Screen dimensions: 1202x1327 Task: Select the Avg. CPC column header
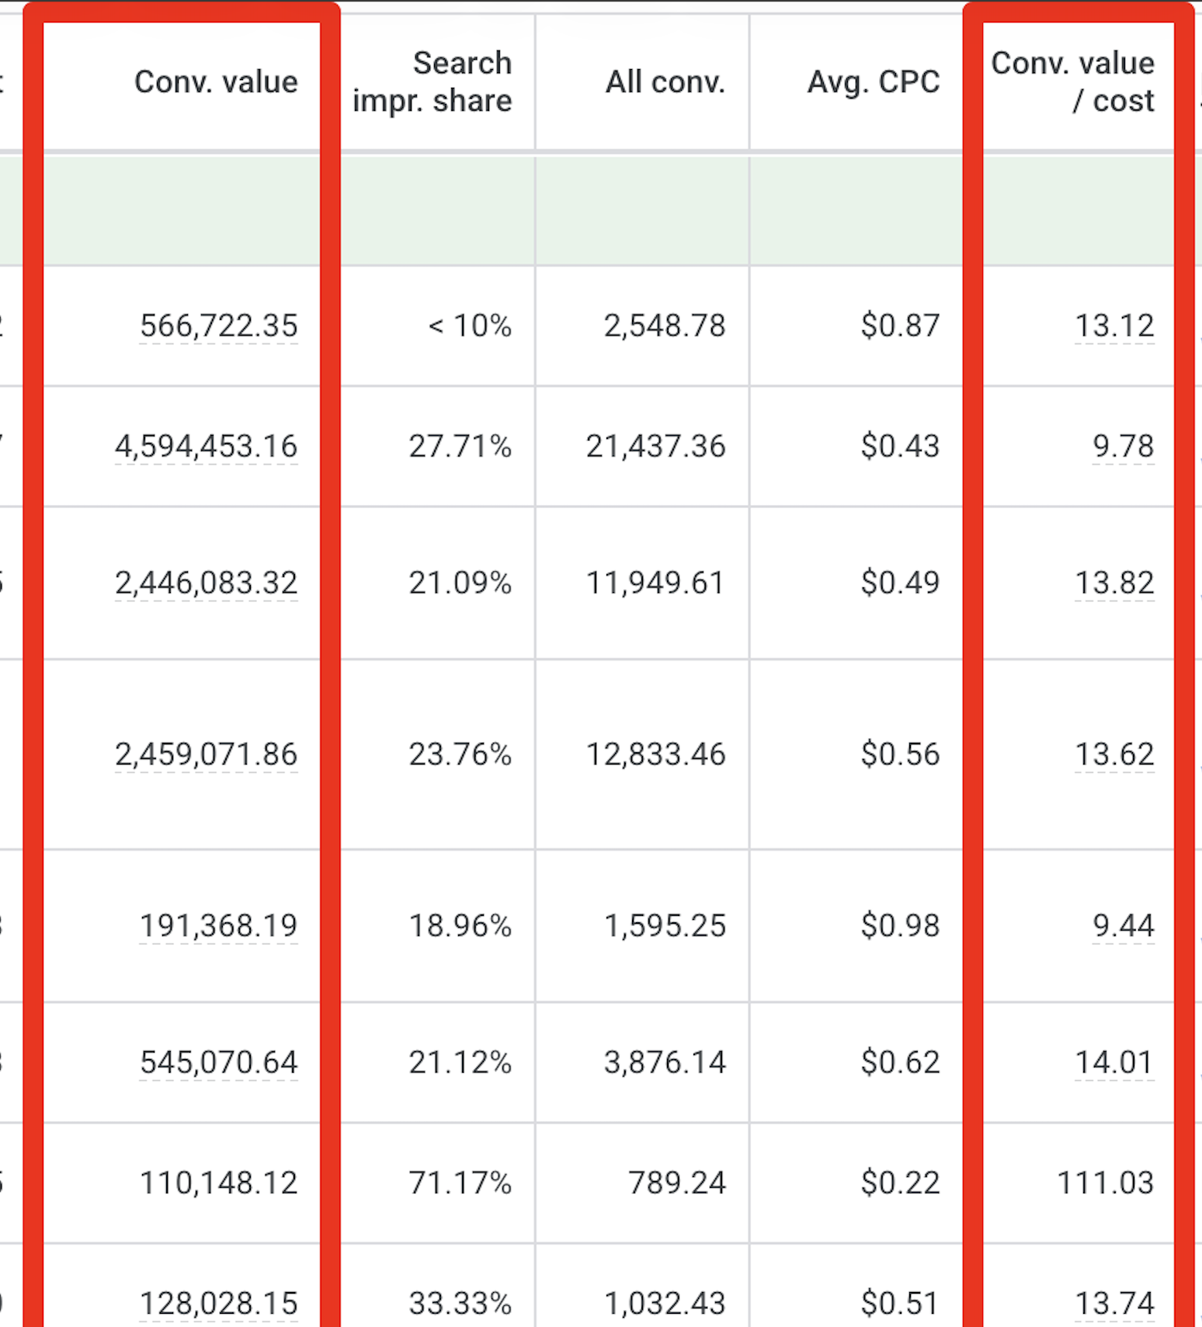click(x=874, y=82)
